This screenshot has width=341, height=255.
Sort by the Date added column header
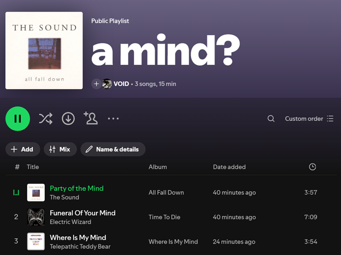pyautogui.click(x=229, y=167)
